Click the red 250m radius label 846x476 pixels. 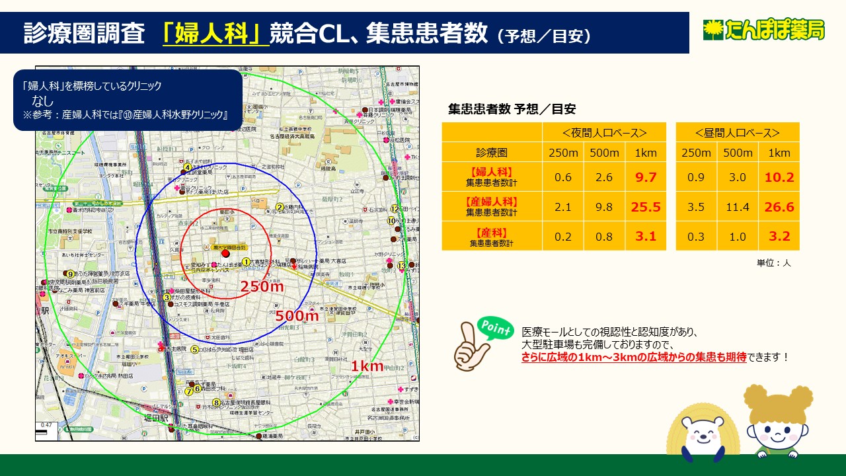(262, 287)
